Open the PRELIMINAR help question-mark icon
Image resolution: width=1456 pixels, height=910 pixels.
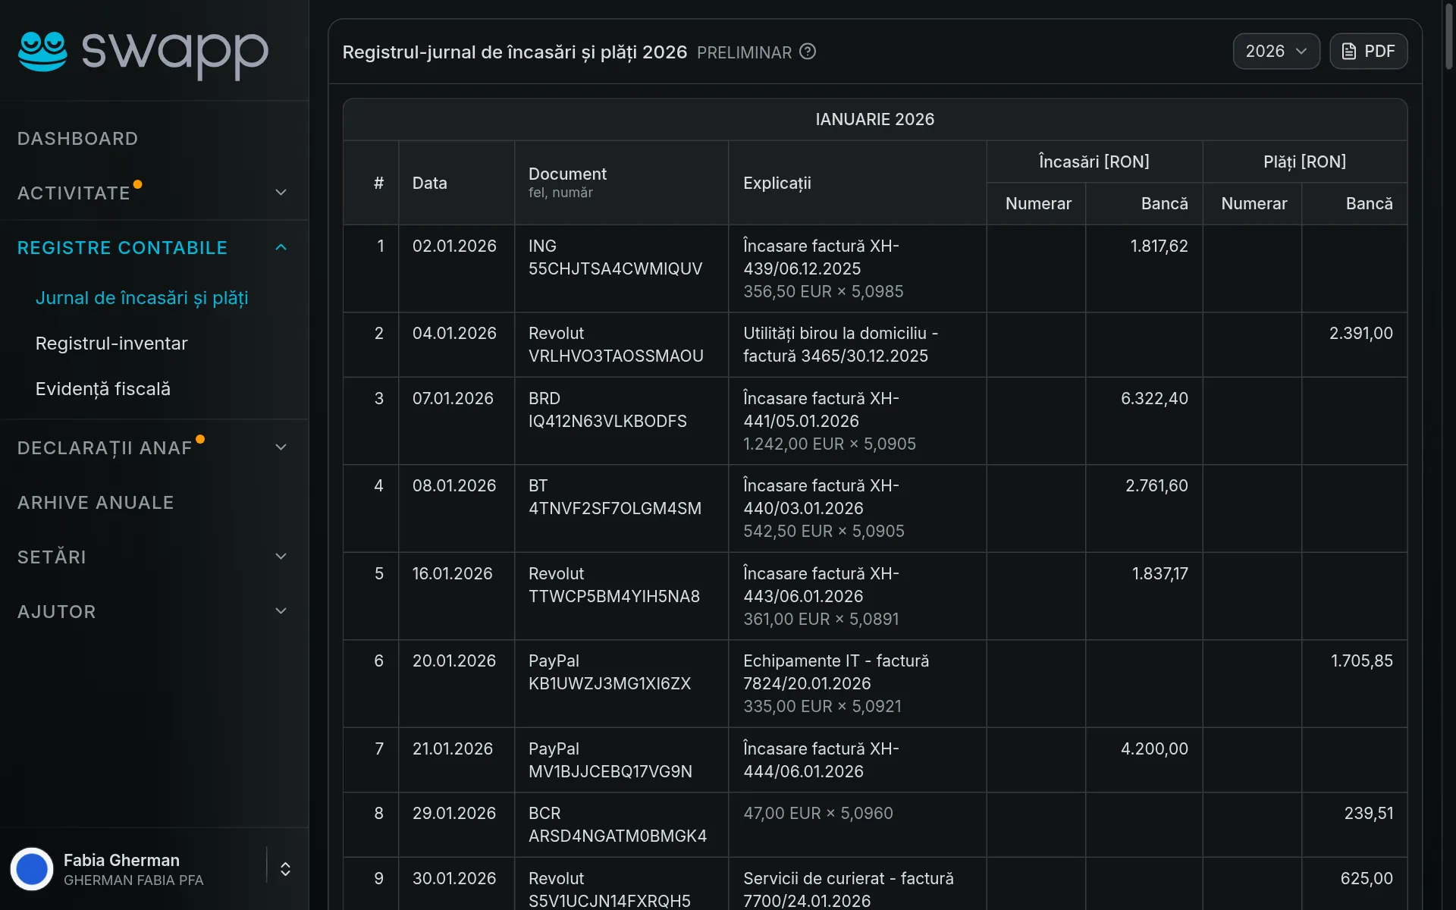pos(808,52)
